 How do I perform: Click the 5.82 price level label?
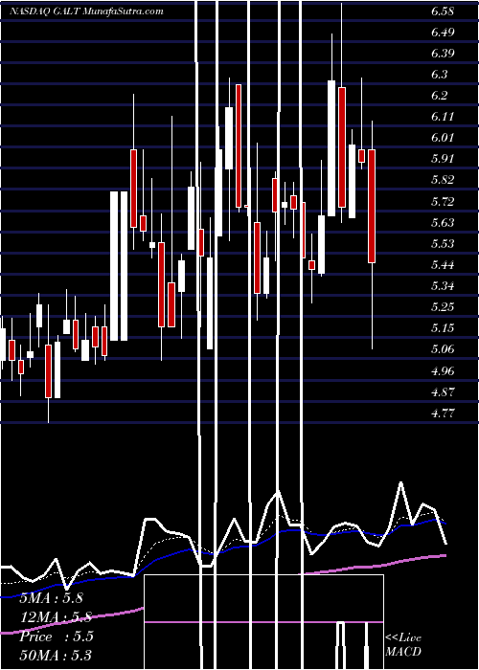443,180
